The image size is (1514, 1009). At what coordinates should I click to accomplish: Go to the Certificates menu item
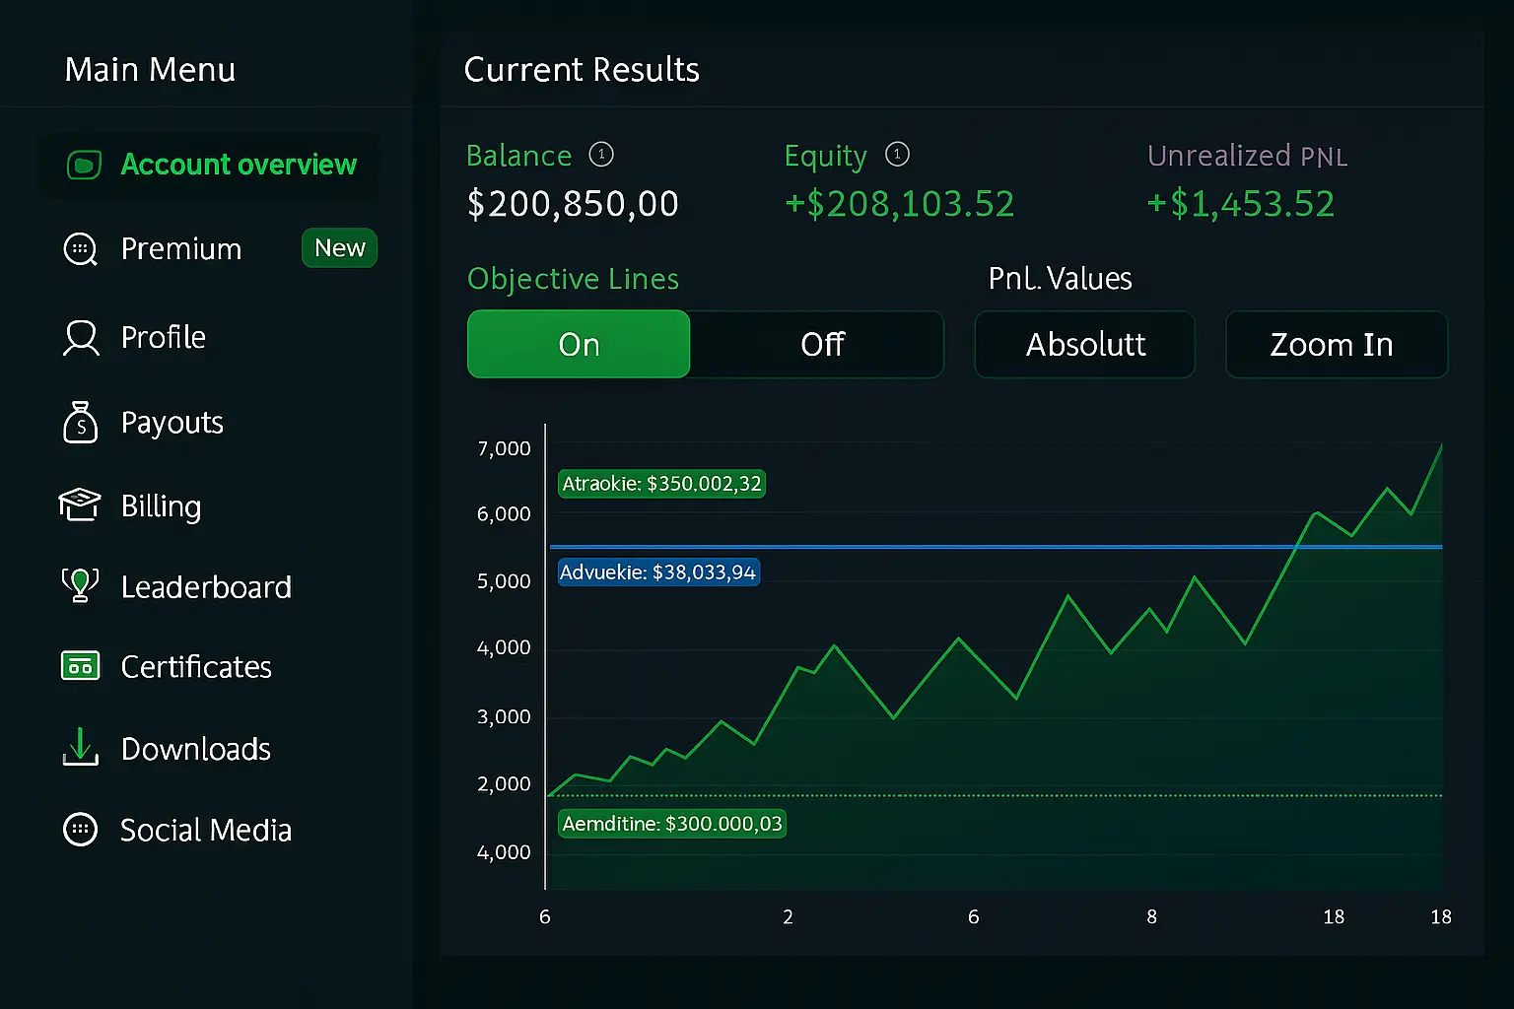click(195, 667)
